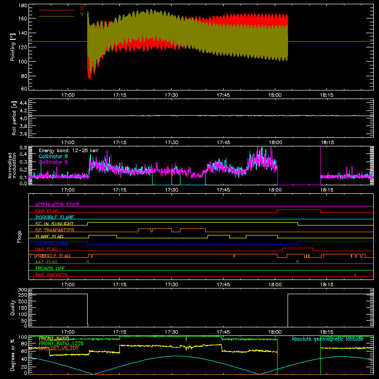Click the '140' tick on the pointing axis
This screenshot has height=379, width=379.
23,33
